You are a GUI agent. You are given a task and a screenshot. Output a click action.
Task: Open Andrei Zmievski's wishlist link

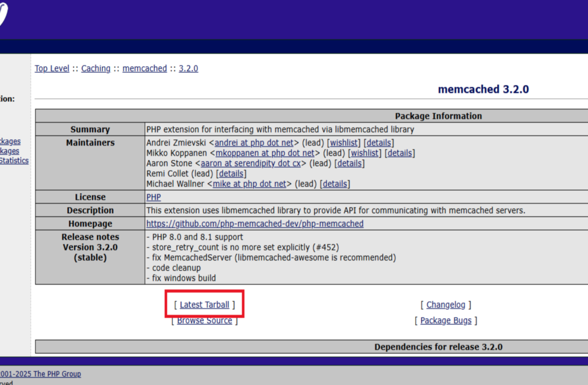343,143
